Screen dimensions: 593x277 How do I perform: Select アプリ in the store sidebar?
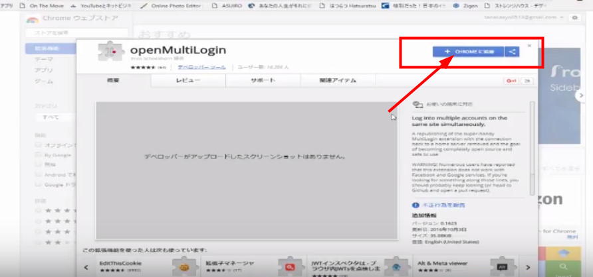(x=44, y=70)
